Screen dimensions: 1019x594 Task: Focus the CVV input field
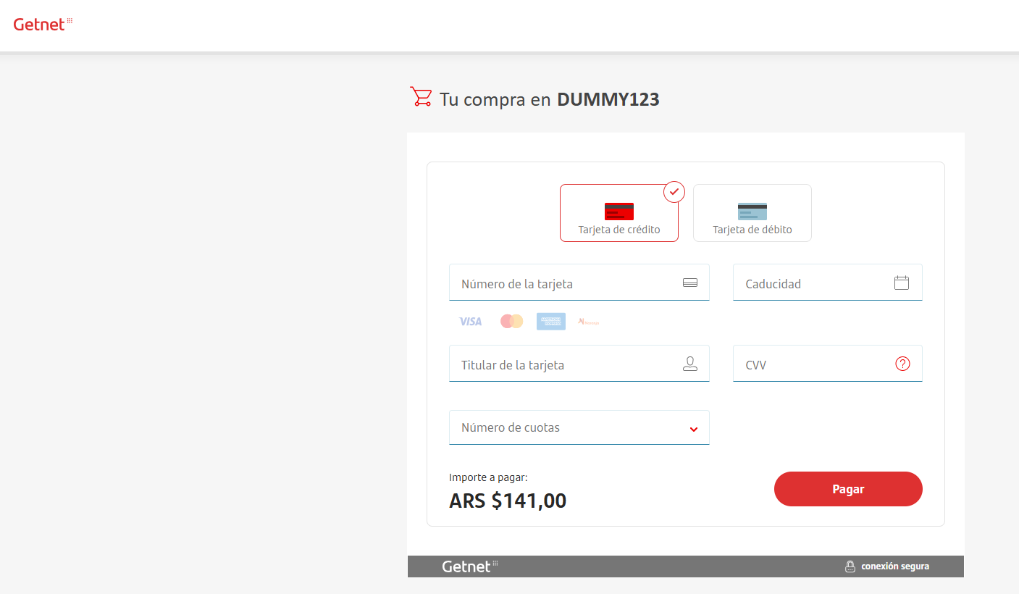pyautogui.click(x=828, y=364)
